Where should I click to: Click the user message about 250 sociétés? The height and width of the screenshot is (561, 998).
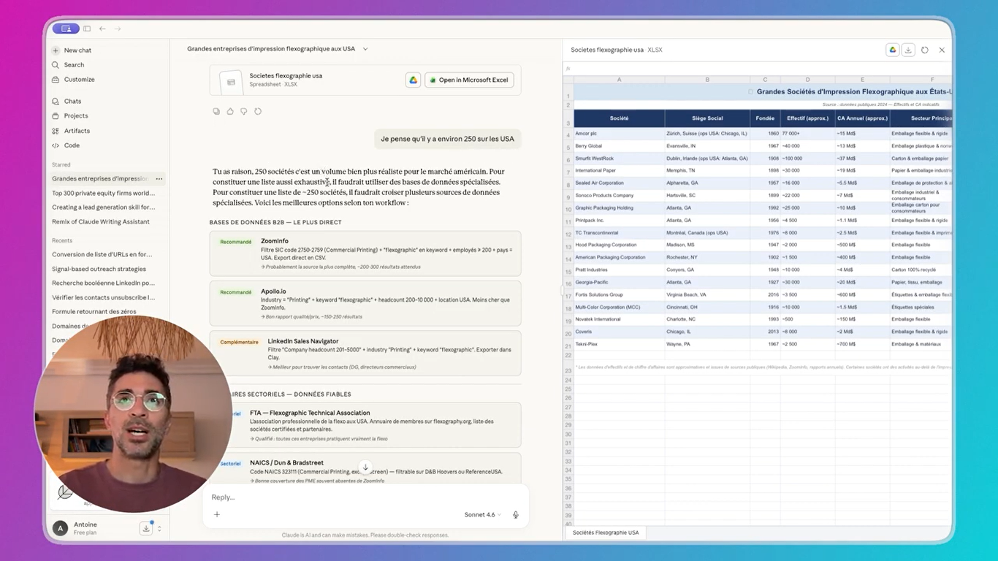[447, 139]
